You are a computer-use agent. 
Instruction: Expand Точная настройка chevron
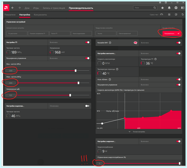130,132
